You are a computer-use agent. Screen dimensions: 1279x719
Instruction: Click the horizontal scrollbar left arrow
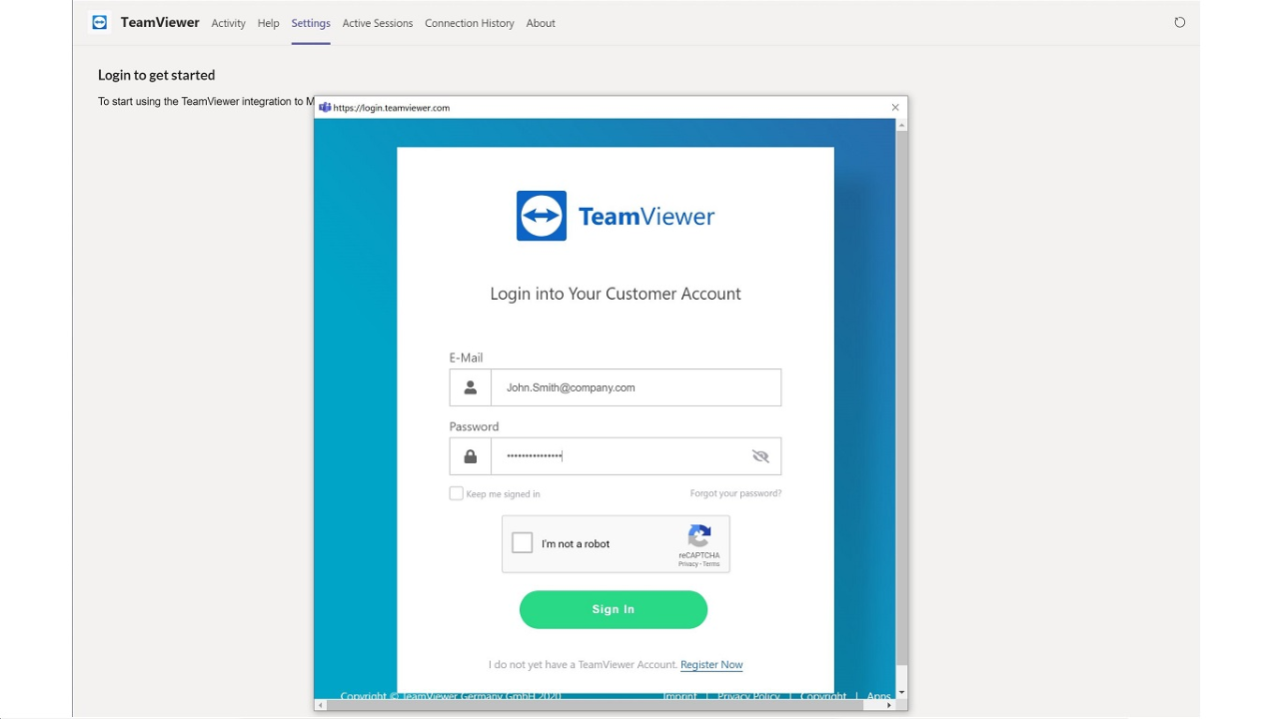click(321, 705)
